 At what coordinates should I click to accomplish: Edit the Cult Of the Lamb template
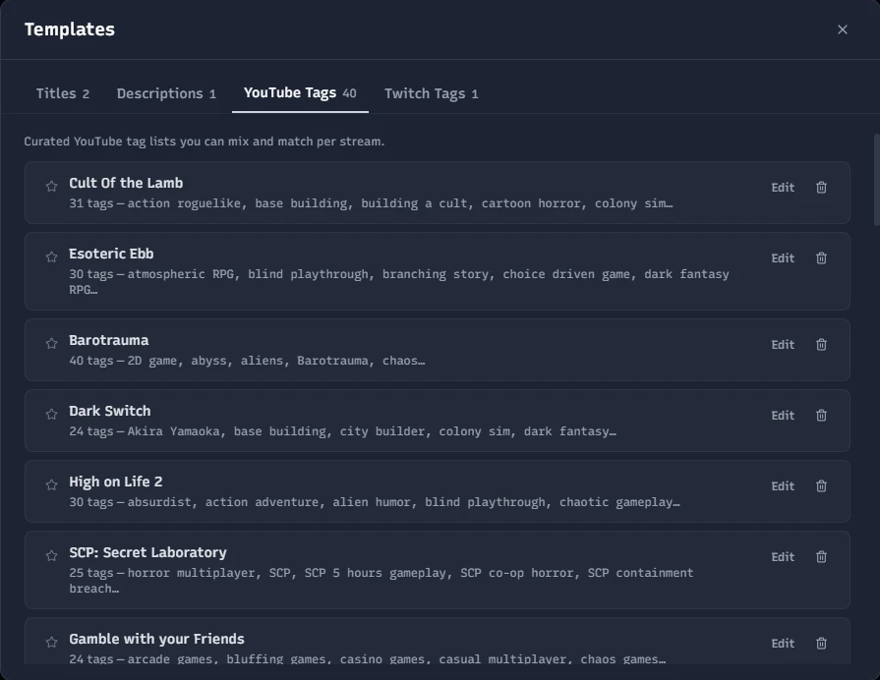click(x=783, y=188)
